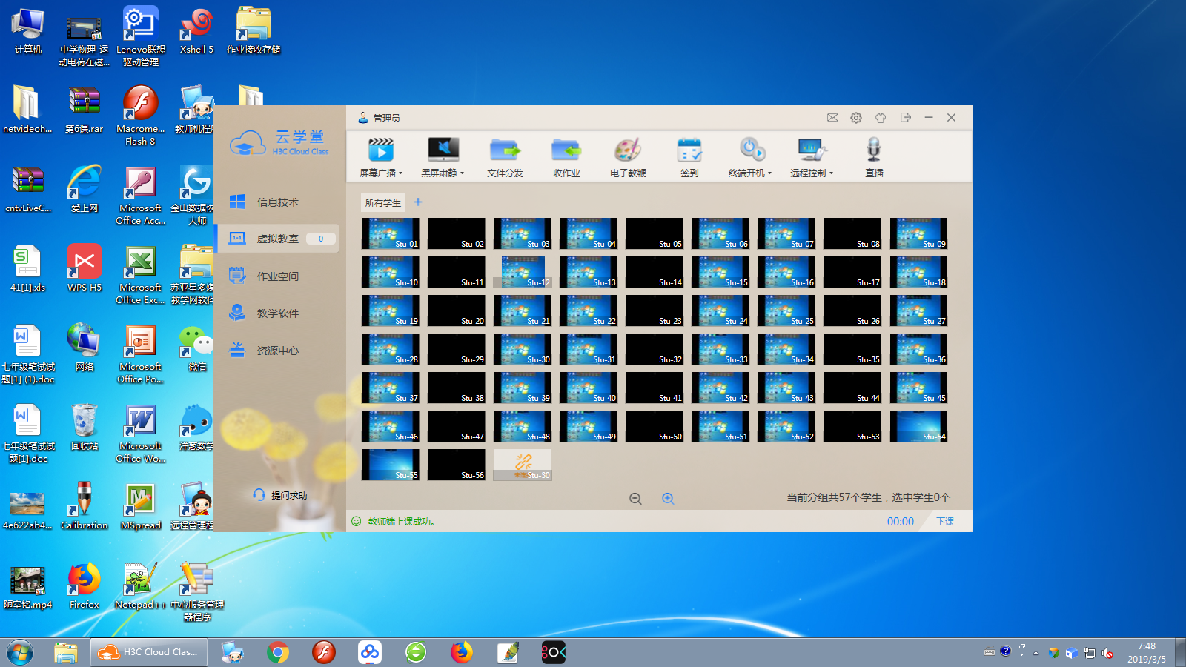Viewport: 1186px width, 667px height.
Task: Select student thumbnail Stu-01
Action: pyautogui.click(x=391, y=233)
